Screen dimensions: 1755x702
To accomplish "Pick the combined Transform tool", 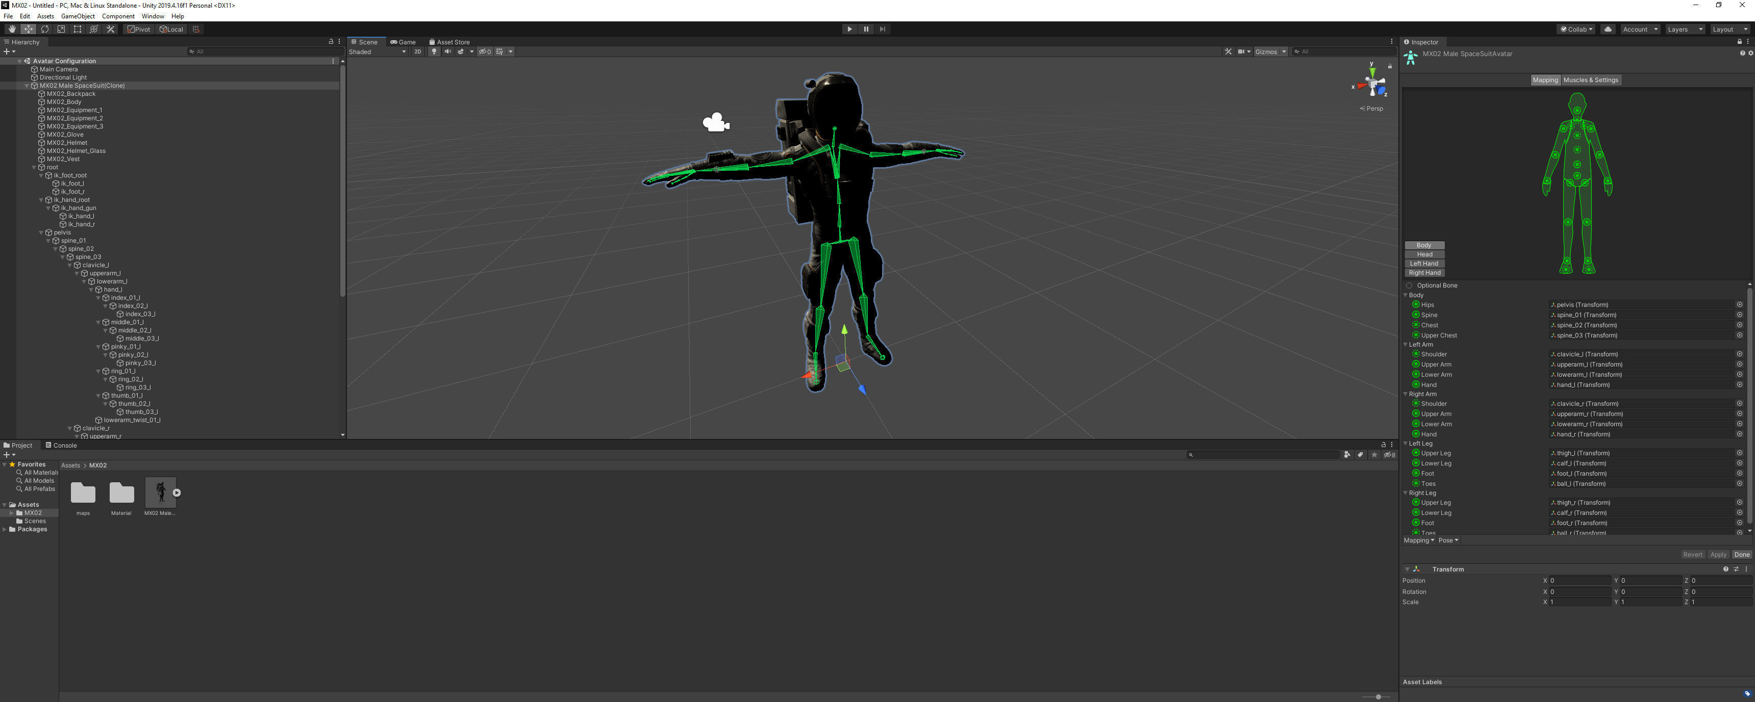I will tap(94, 29).
